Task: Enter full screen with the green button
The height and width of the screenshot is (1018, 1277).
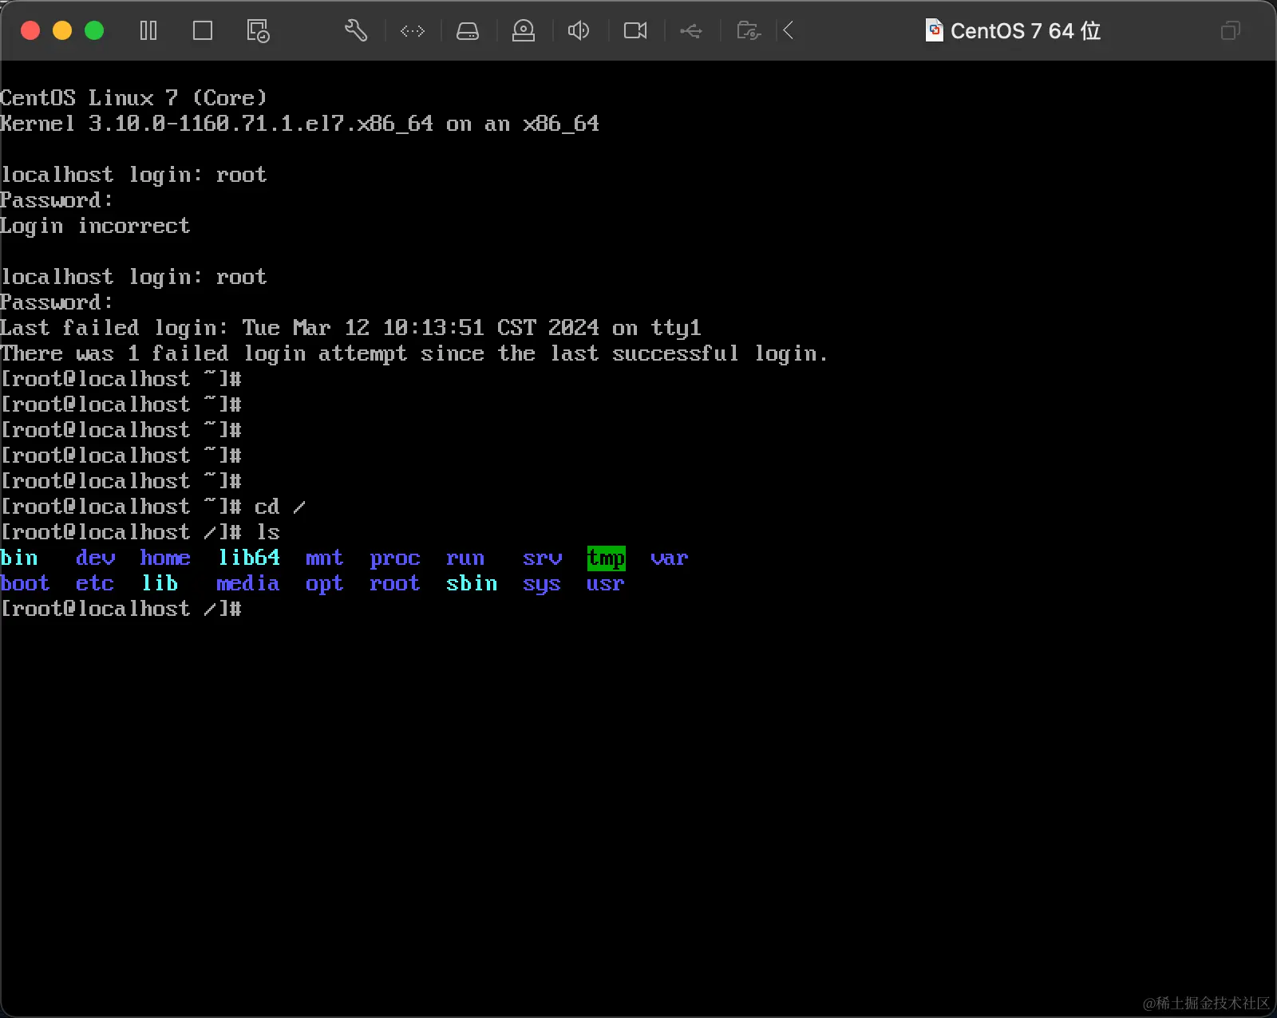Action: pyautogui.click(x=94, y=30)
